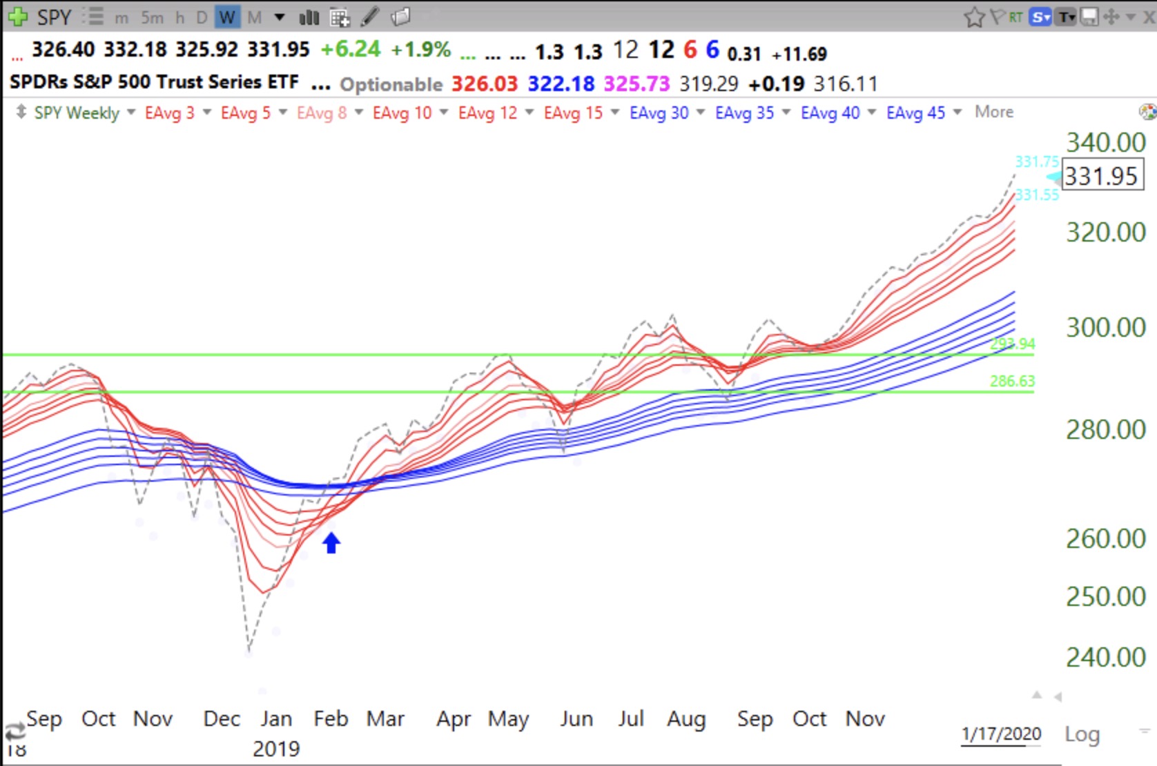Open the timeframe dropdown arrow after M
Image resolution: width=1157 pixels, height=766 pixels.
point(280,17)
